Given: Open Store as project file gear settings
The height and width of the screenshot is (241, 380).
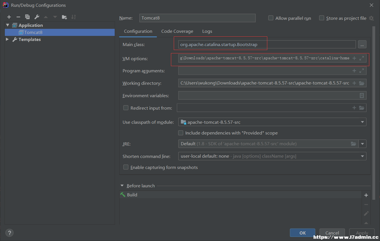Looking at the screenshot, I should [x=371, y=18].
